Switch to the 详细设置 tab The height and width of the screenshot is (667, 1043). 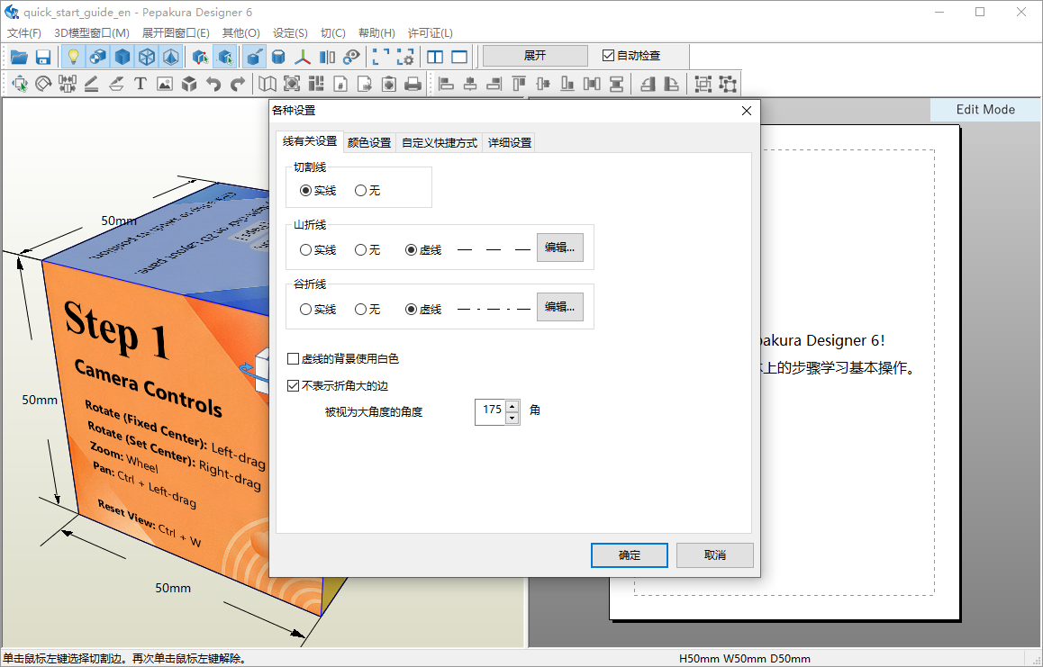coord(508,141)
